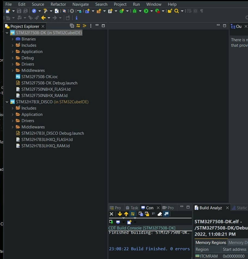Image resolution: width=248 pixels, height=259 pixels.
Task: Click the ITCMRAM region row
Action: point(221,256)
